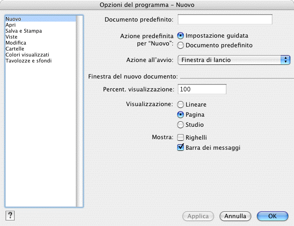Open the Azione all'avvio dropdown
The width and height of the screenshot is (294, 226).
(x=234, y=60)
